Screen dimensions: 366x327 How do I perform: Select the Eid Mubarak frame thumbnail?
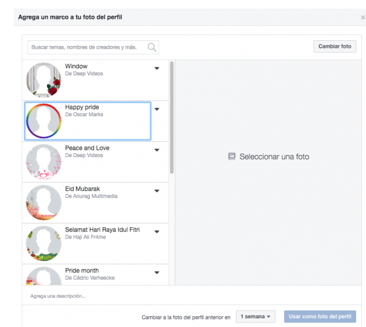click(43, 203)
